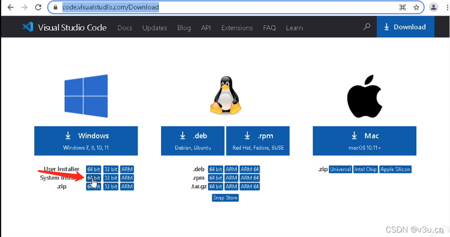The image size is (450, 237).
Task: Choose Linux .deb ARM
Action: (231, 169)
